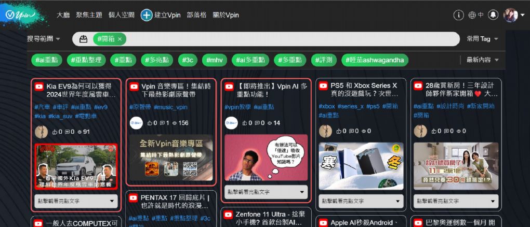Like the PS5 和 Xbox card thumbs-up
Image resolution: width=530 pixels, height=227 pixels.
[339, 131]
